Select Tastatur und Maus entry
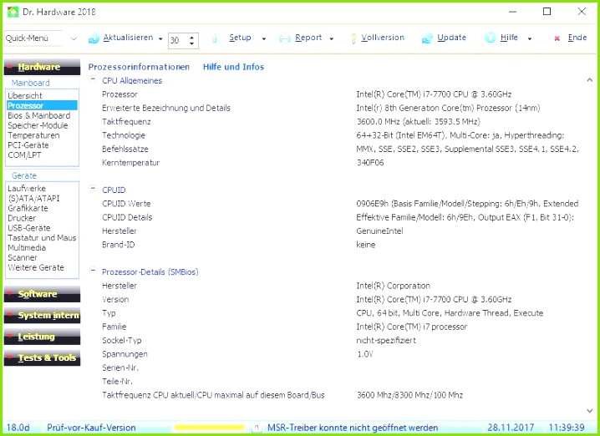This screenshot has height=436, width=600. click(x=42, y=238)
